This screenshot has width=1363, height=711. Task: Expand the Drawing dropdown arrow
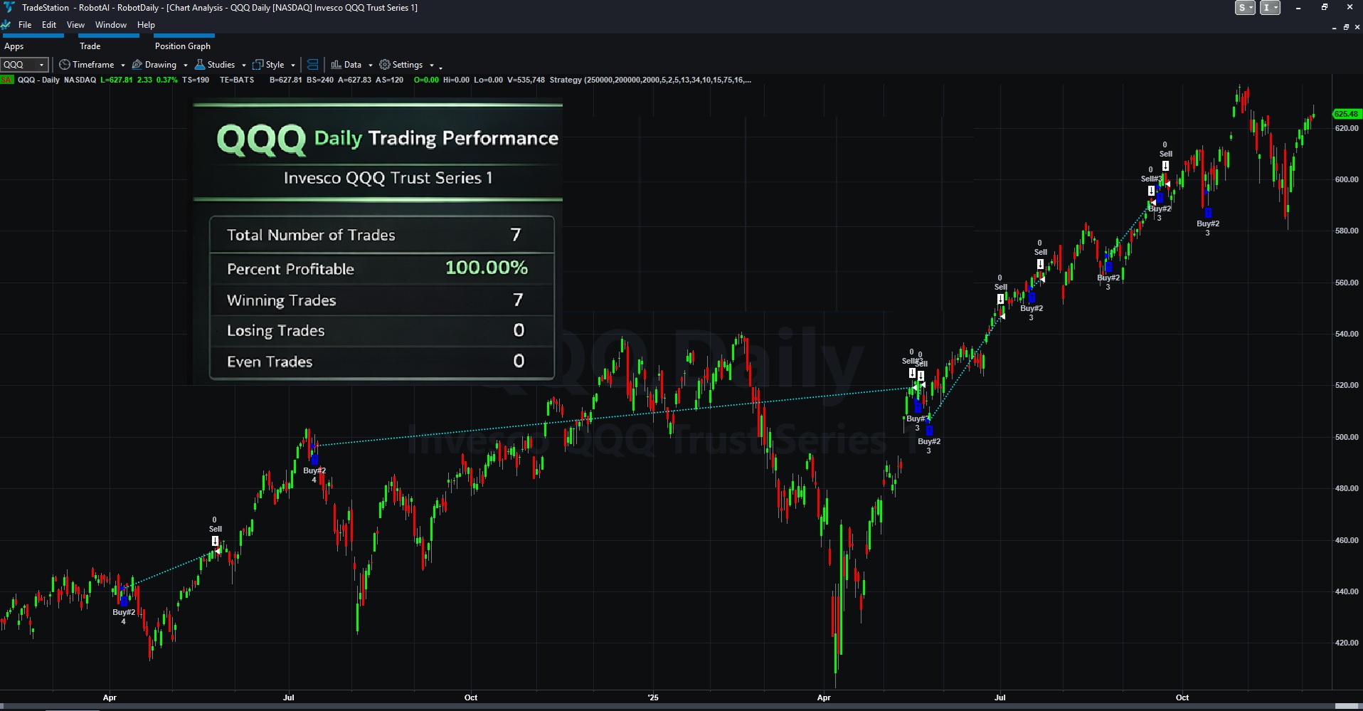click(x=186, y=65)
